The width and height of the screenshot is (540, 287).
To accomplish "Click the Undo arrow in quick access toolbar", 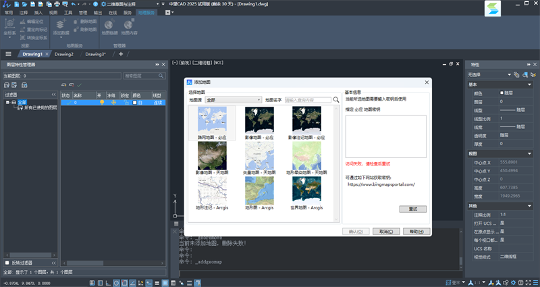I will (73, 4).
